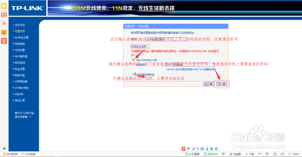Open input method settings gear icon

coord(216,149)
